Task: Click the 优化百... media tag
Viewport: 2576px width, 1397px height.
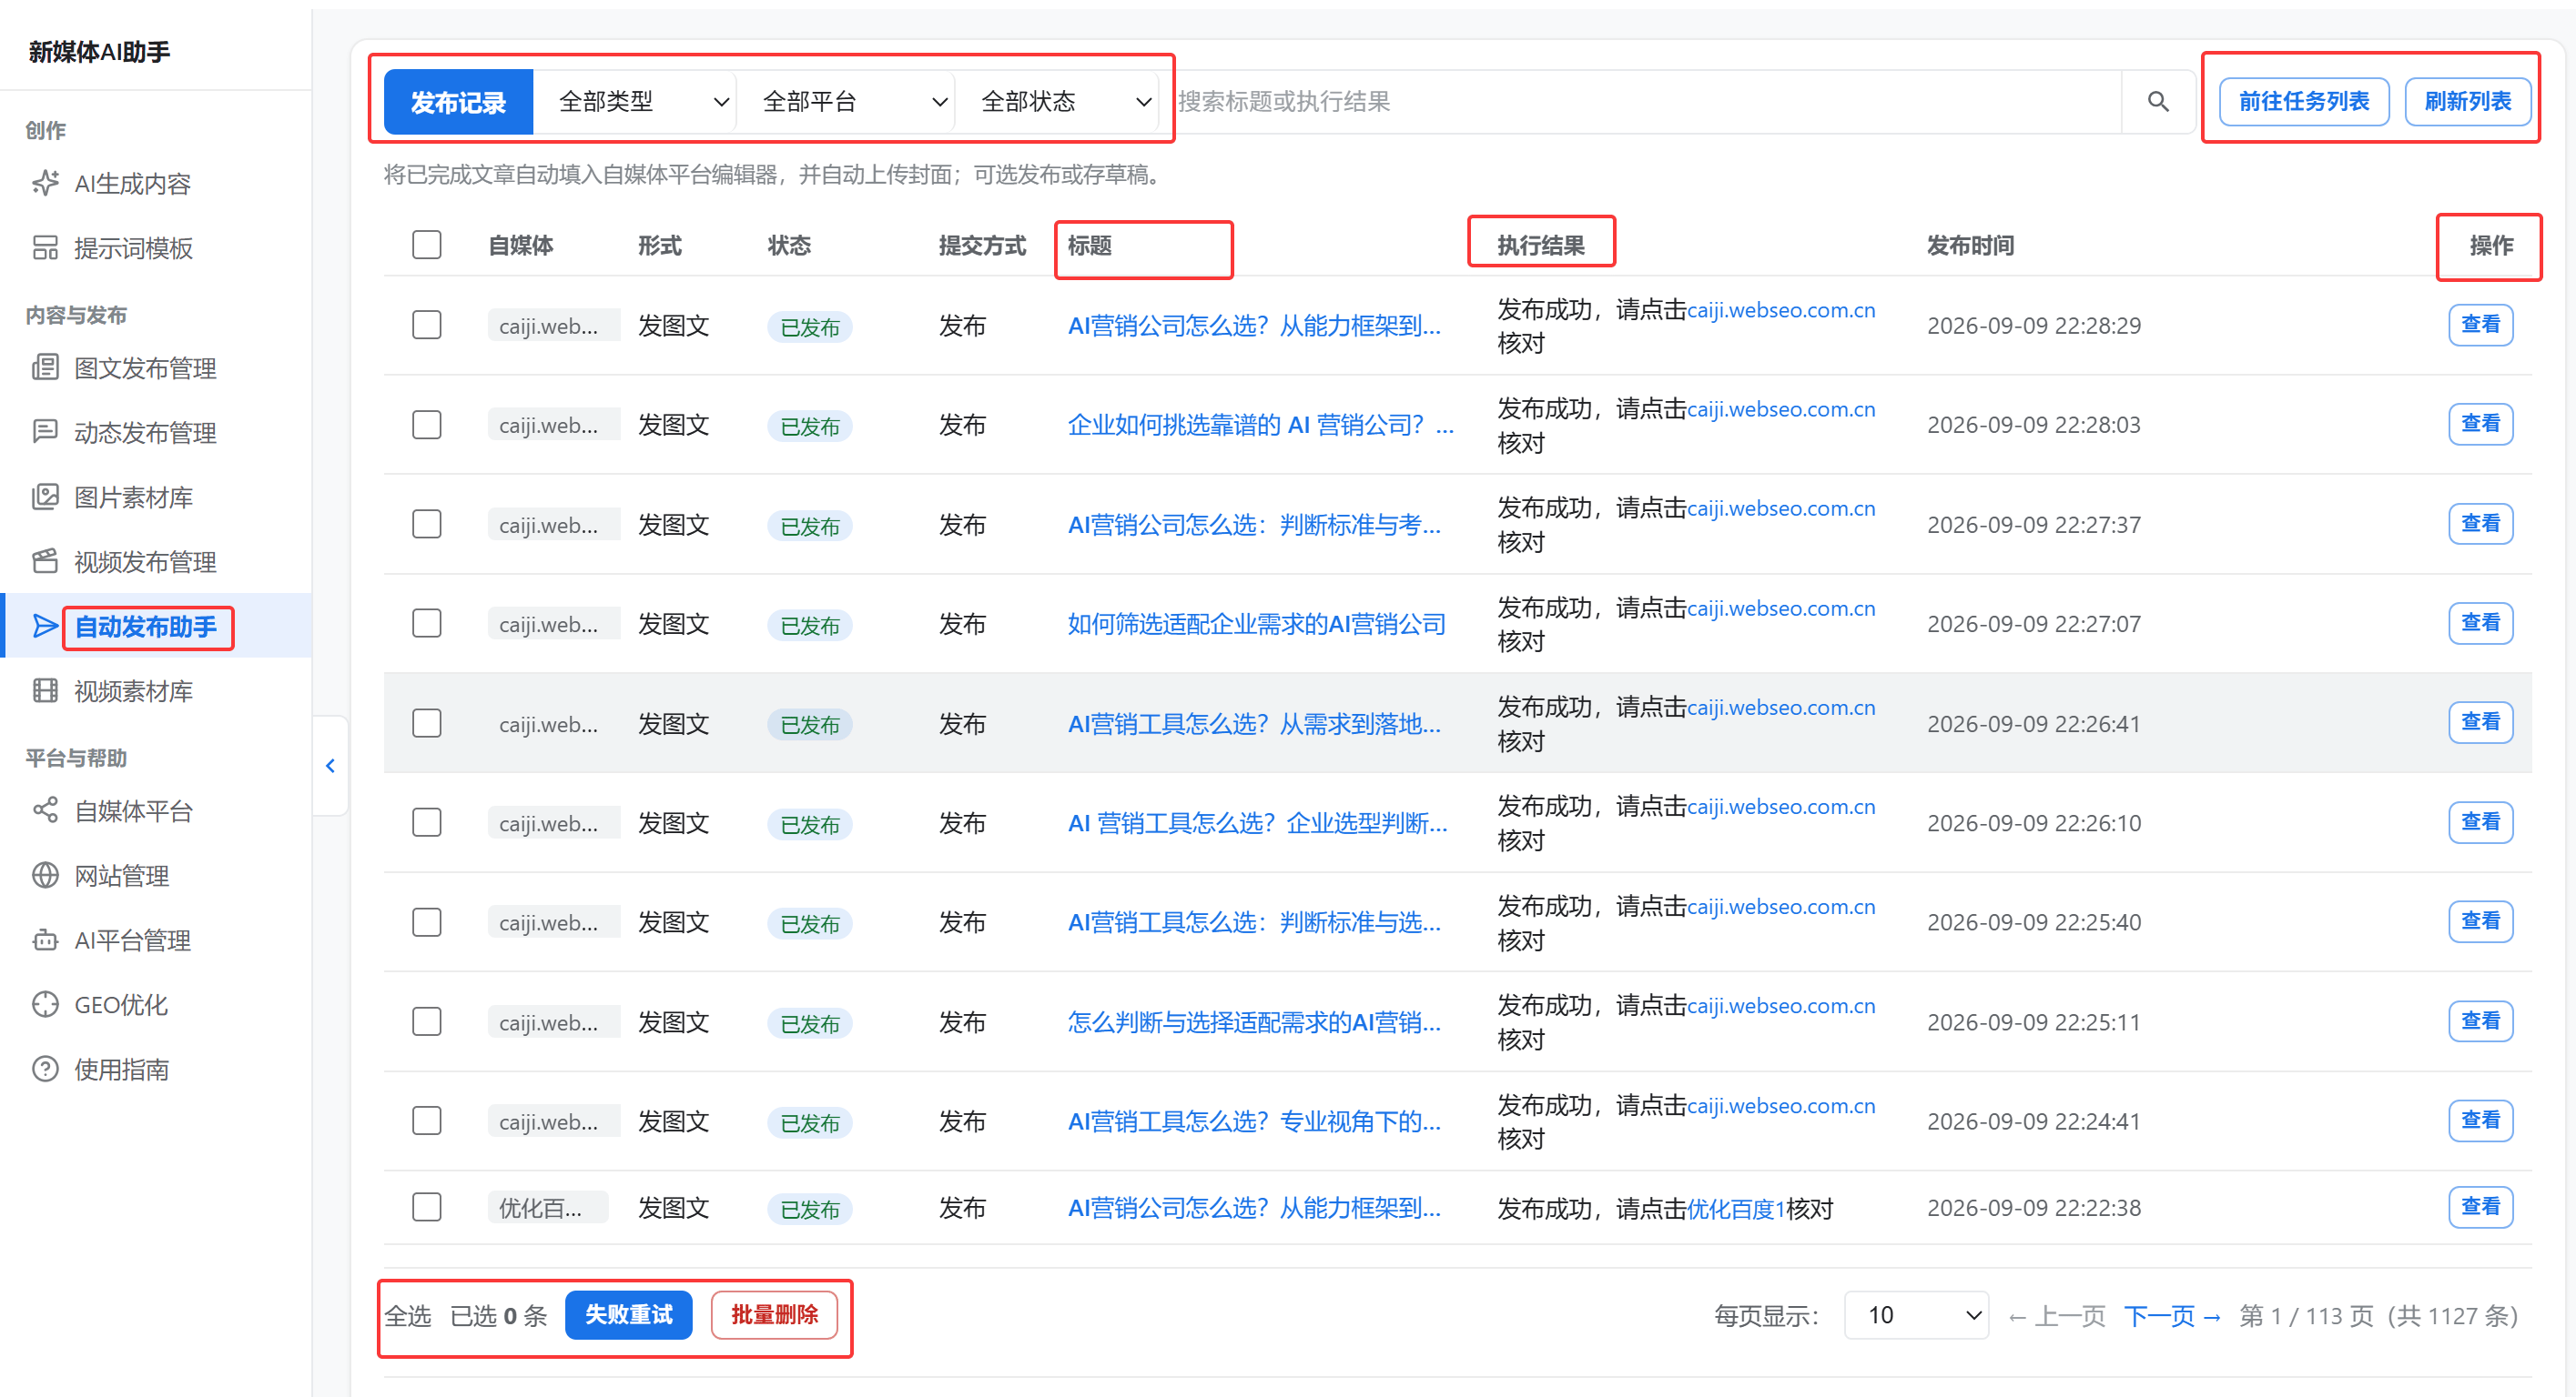Action: click(x=547, y=1207)
